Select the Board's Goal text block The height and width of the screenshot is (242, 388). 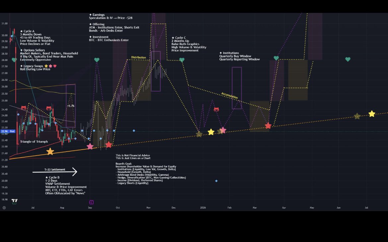click(151, 173)
